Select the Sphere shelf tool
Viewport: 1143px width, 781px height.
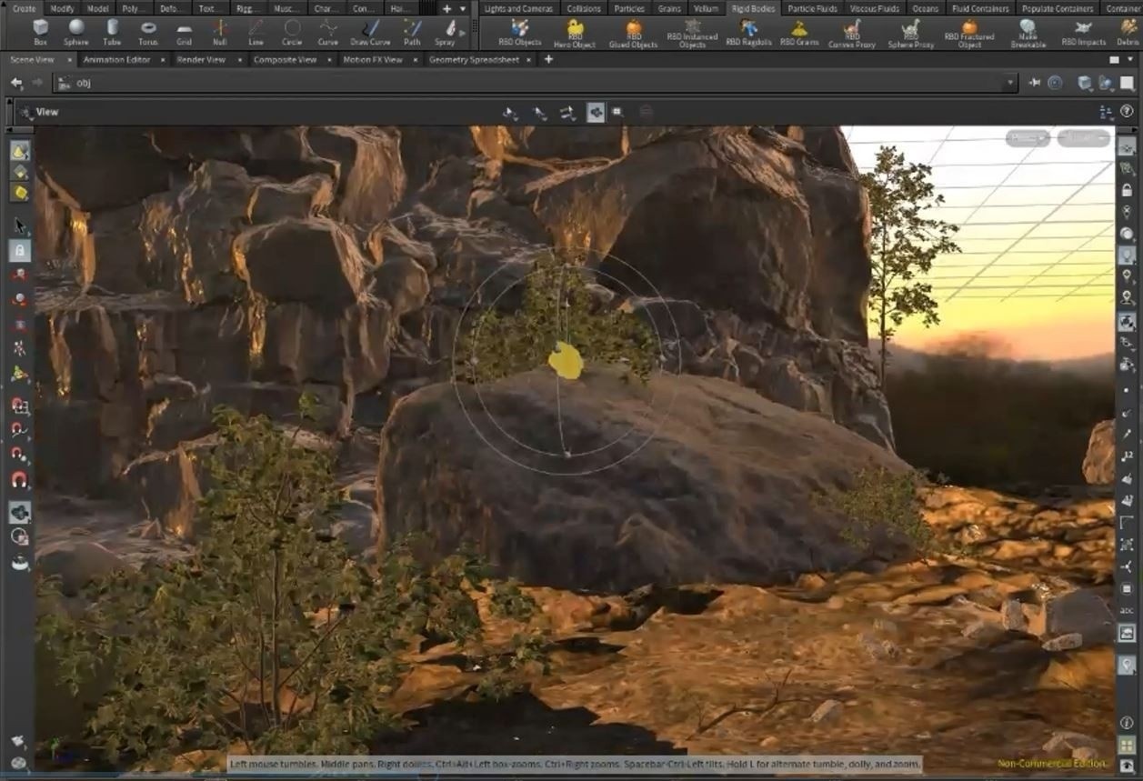(76, 32)
